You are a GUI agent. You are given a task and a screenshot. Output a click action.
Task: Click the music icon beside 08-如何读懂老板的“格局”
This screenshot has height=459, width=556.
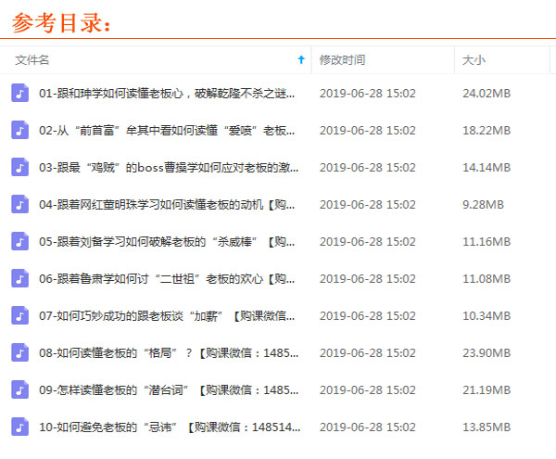[x=19, y=352]
